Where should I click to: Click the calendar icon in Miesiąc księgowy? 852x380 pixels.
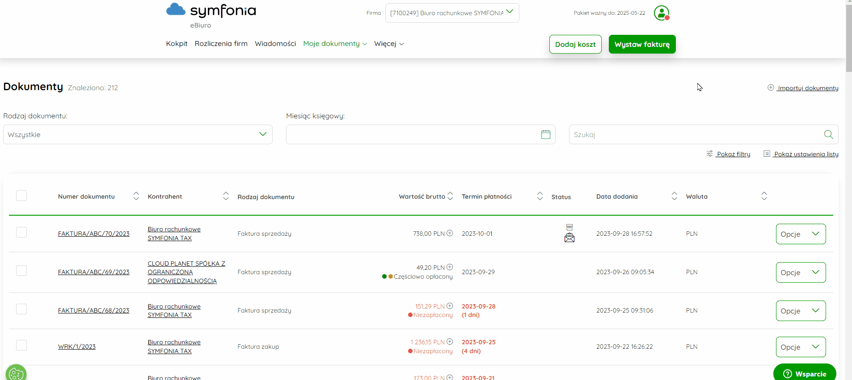tap(546, 134)
